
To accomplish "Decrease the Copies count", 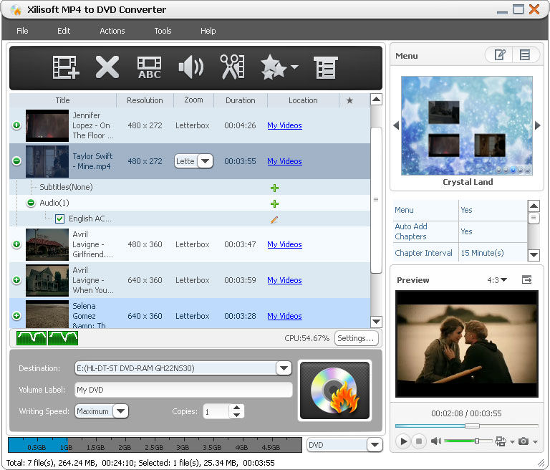I will (x=237, y=415).
